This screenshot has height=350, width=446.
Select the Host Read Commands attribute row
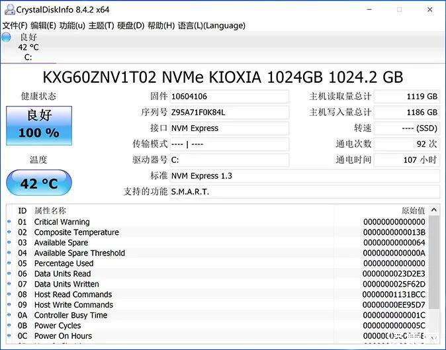[x=217, y=294]
